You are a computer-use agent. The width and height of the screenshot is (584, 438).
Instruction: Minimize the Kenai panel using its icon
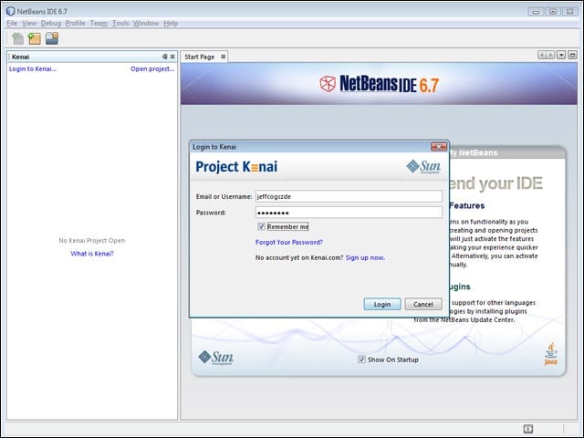pyautogui.click(x=164, y=57)
